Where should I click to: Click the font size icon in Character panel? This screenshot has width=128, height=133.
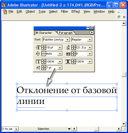point(38,48)
